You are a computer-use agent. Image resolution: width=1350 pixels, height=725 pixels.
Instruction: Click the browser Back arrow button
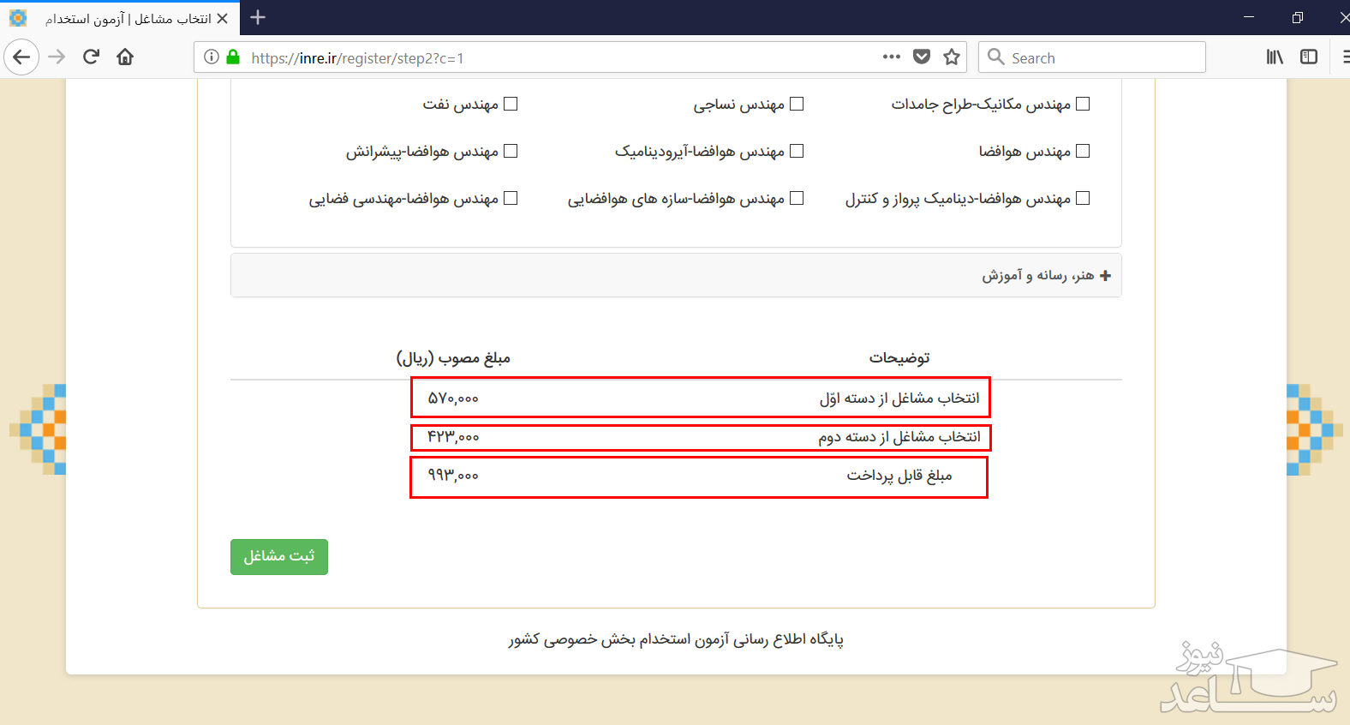point(21,57)
